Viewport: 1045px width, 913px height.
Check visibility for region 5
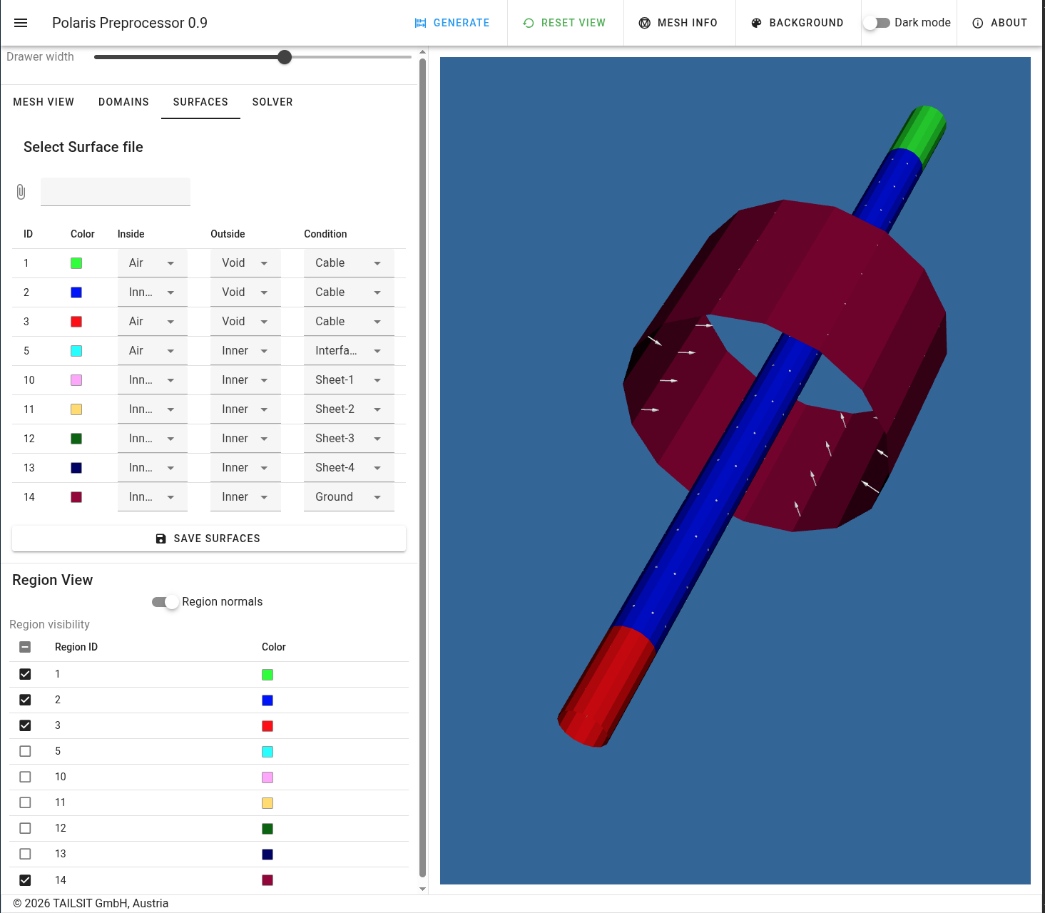tap(25, 751)
